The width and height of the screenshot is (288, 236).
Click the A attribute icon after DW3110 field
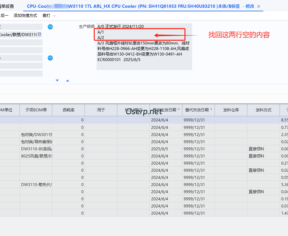coord(39,34)
